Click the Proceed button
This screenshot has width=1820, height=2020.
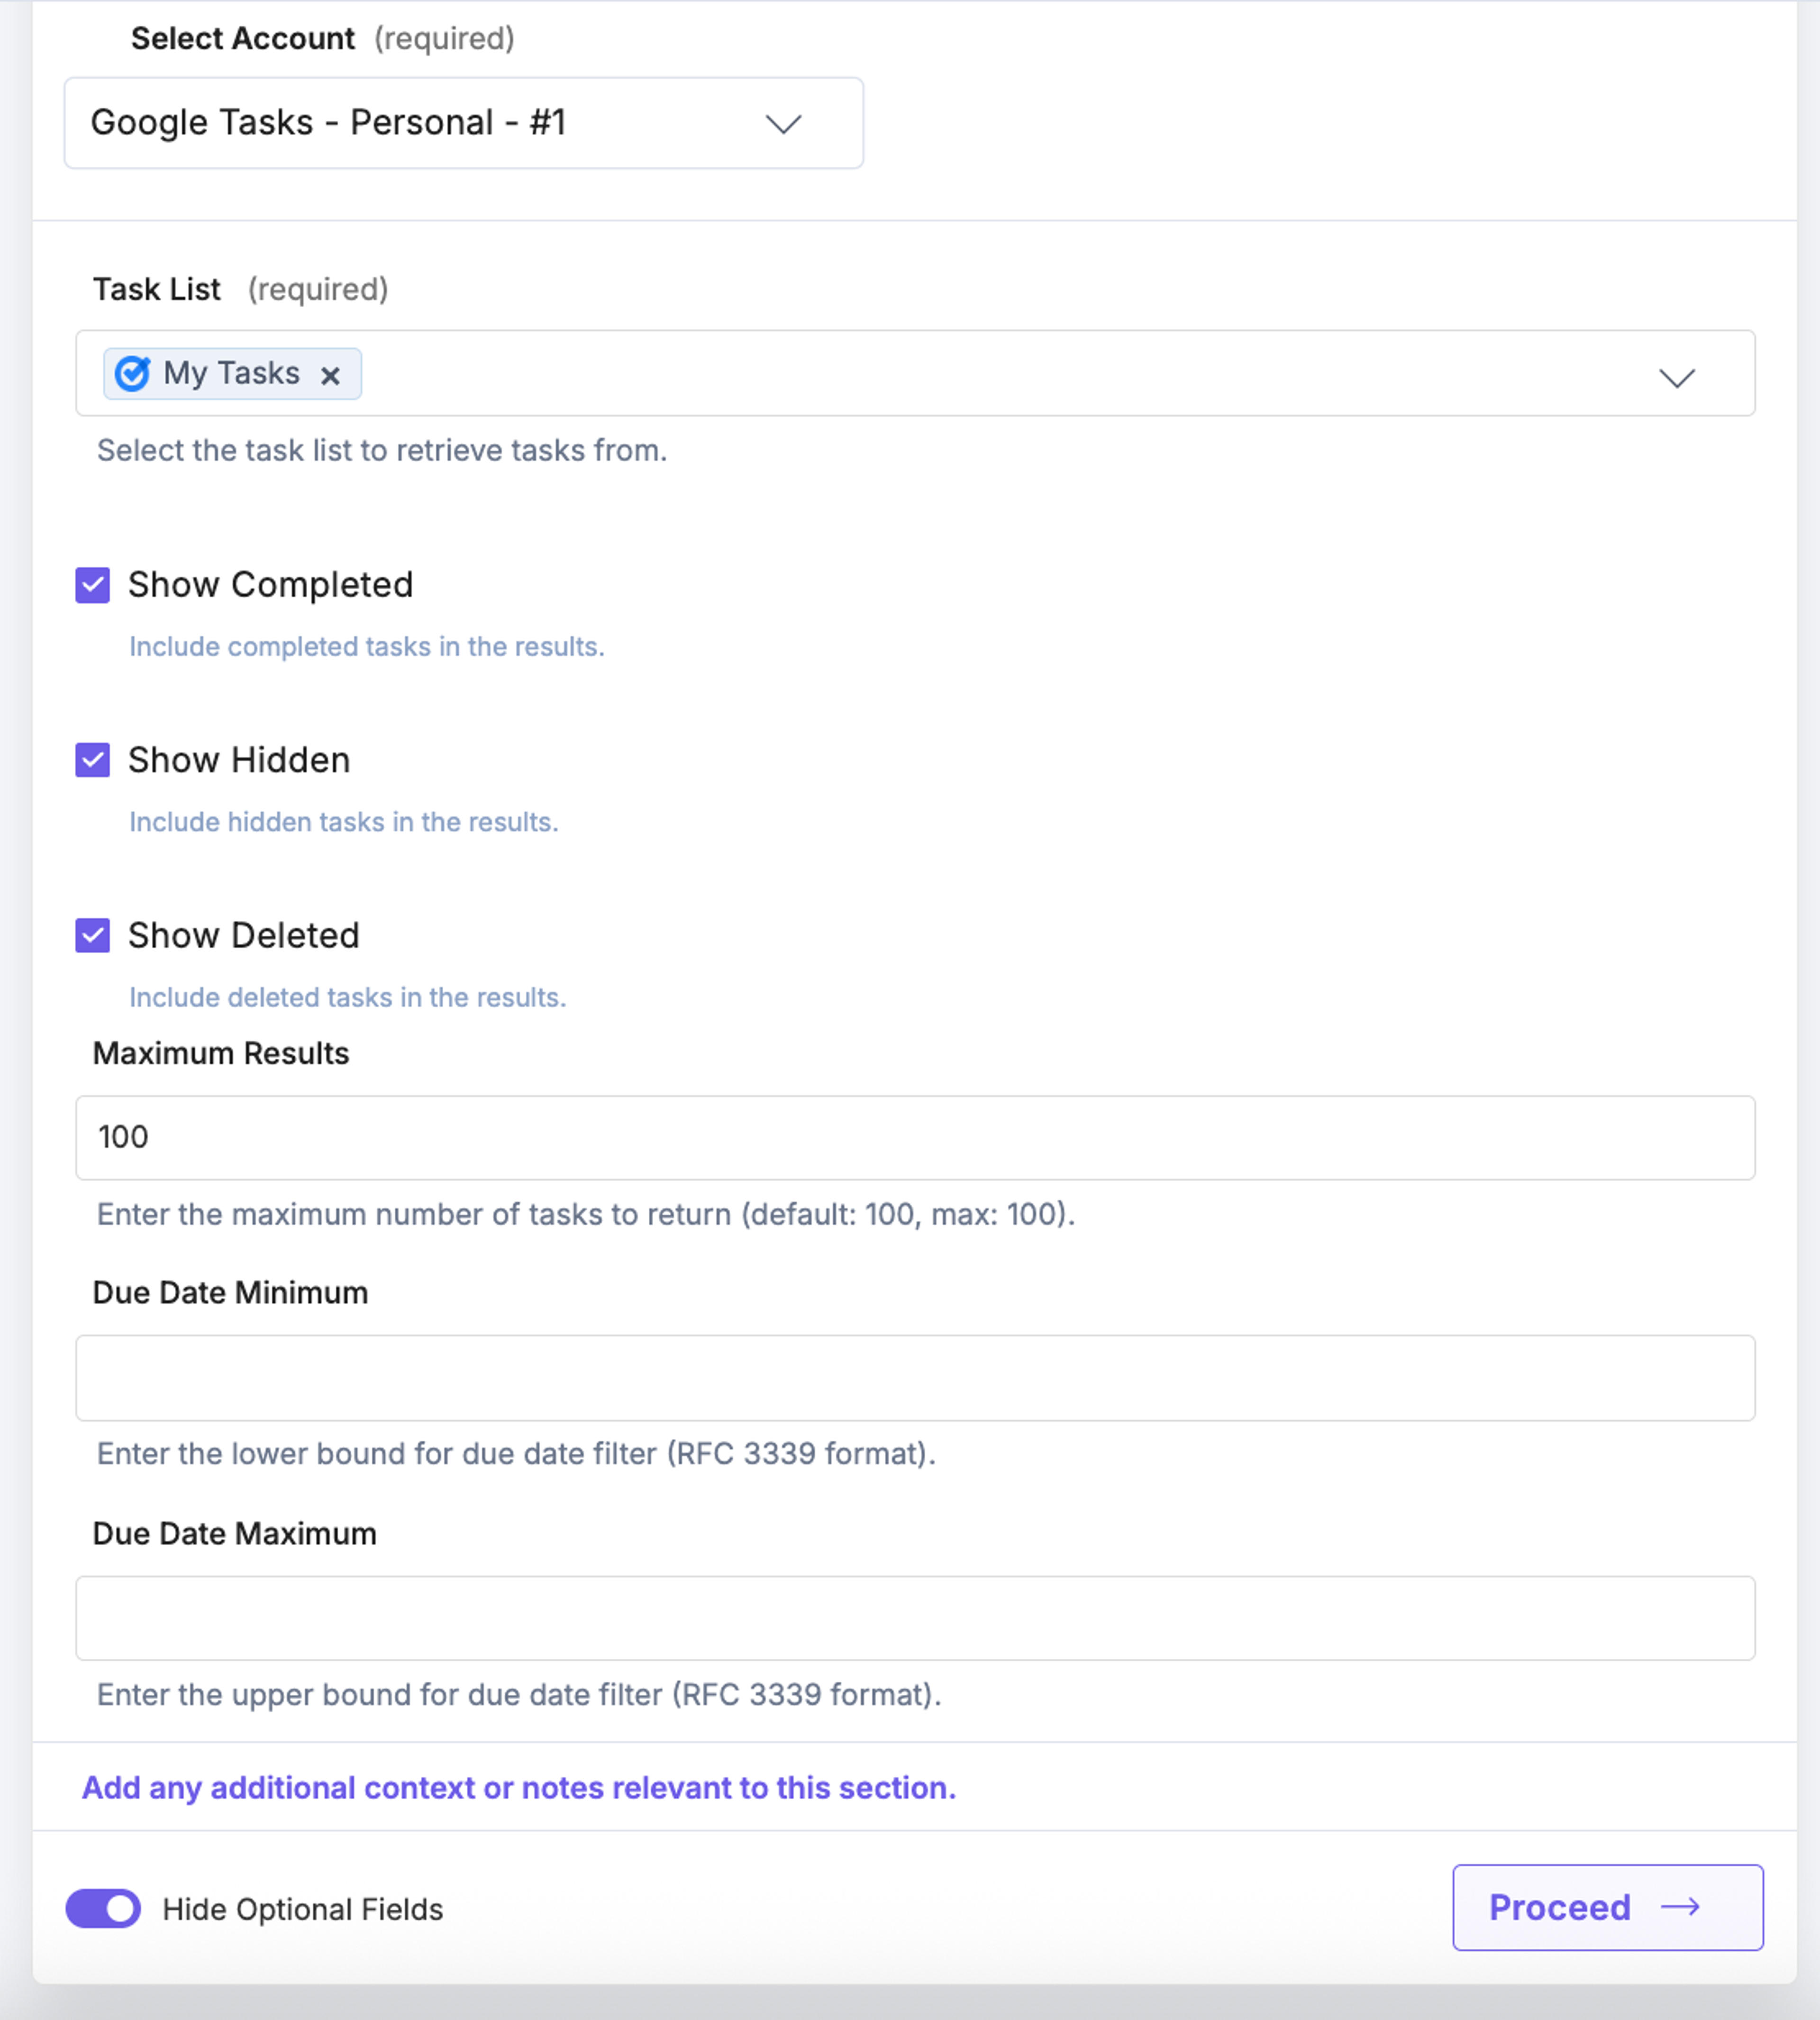(x=1608, y=1907)
